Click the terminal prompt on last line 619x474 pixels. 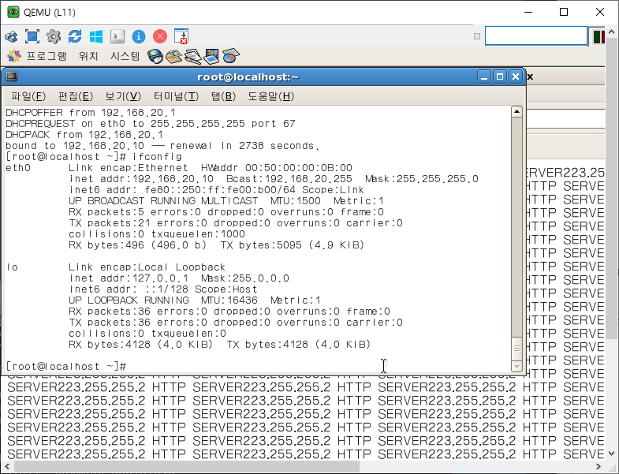[66, 367]
